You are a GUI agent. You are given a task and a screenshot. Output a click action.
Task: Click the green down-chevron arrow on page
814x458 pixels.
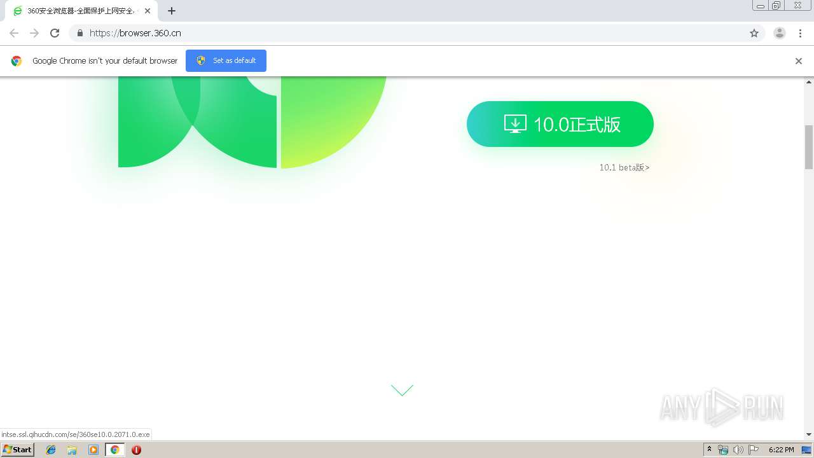(402, 390)
